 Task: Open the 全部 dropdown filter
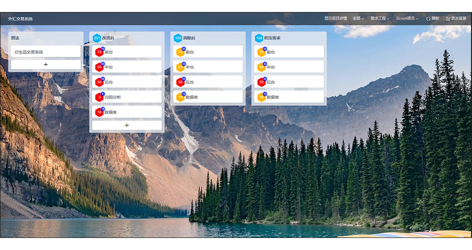(358, 19)
